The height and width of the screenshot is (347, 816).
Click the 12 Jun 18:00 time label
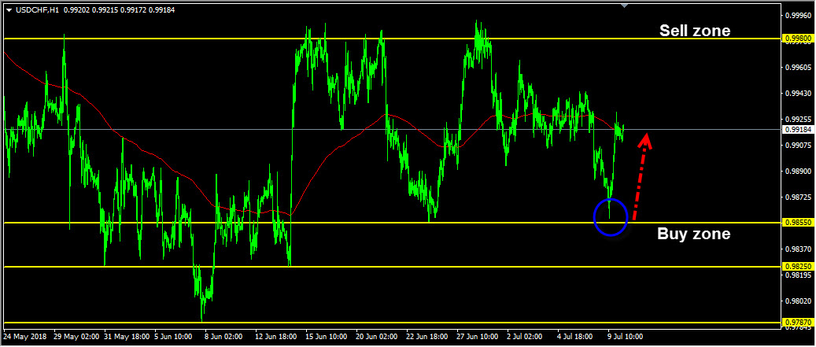click(x=276, y=337)
